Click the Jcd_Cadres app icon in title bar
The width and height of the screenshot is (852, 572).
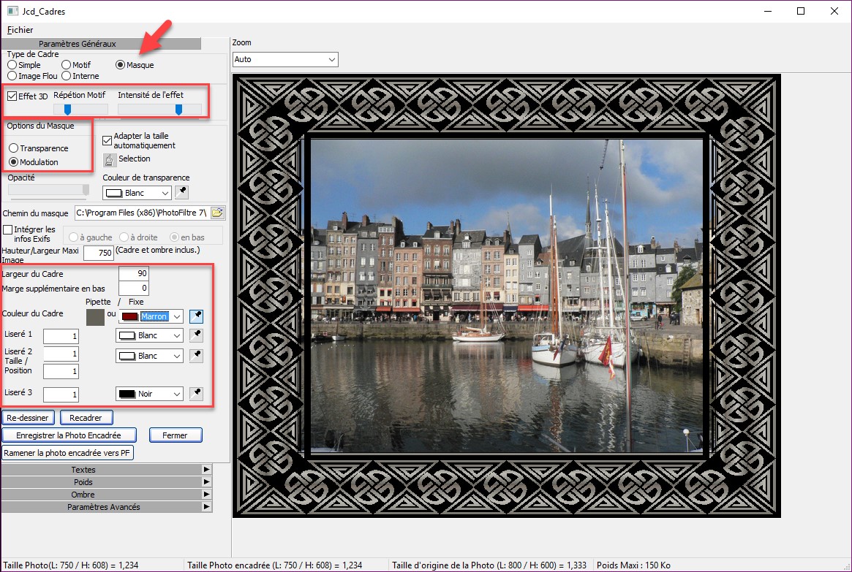point(12,11)
